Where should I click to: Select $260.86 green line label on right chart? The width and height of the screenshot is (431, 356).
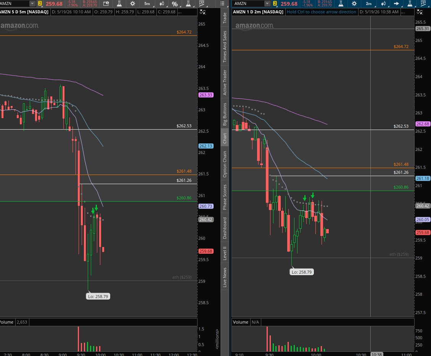coord(401,187)
